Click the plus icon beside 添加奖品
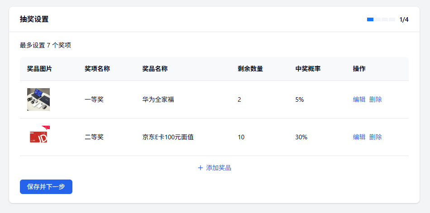The width and height of the screenshot is (430, 213). (200, 168)
